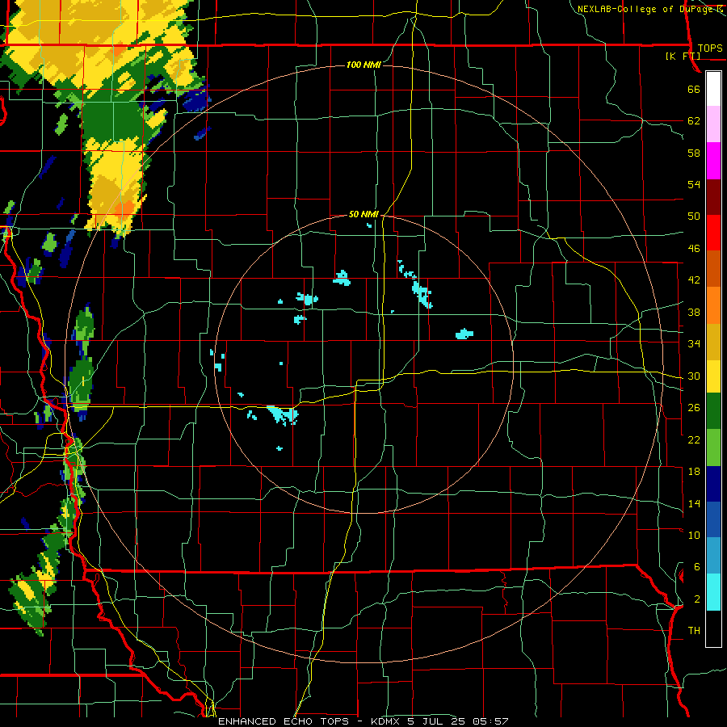Image resolution: width=727 pixels, height=727 pixels.
Task: Click the "TOPS" legend title
Action: [x=710, y=48]
